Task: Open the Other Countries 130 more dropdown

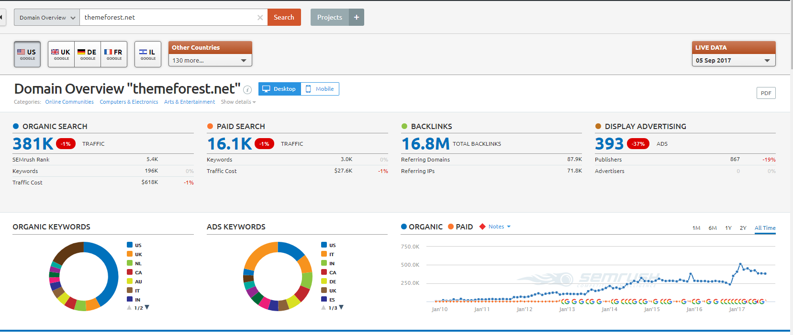Action: (210, 60)
